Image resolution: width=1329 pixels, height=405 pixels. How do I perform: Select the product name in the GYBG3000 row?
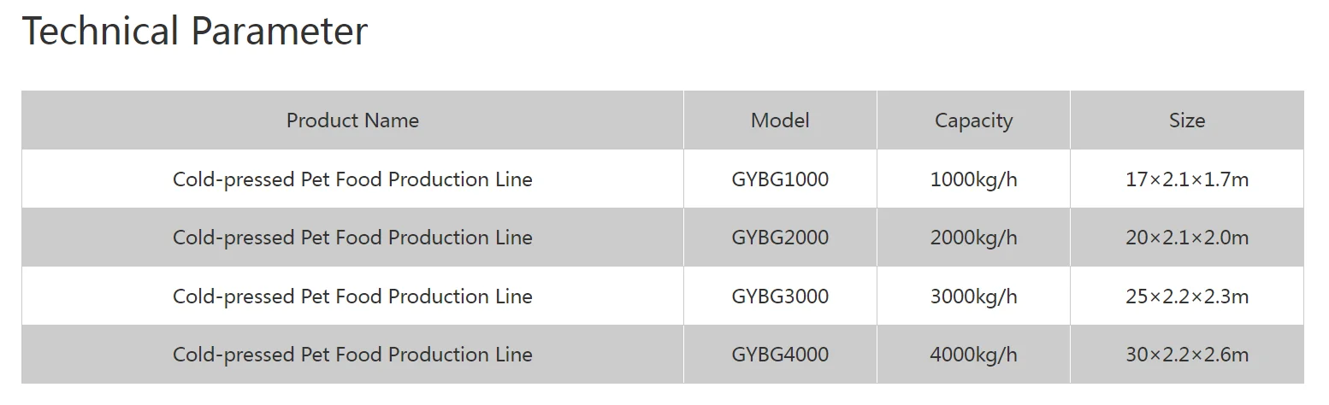click(x=352, y=296)
